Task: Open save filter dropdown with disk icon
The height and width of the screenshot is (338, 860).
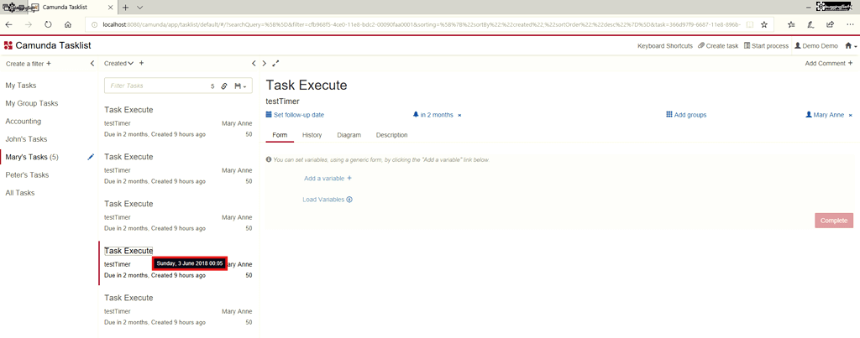Action: tap(240, 86)
